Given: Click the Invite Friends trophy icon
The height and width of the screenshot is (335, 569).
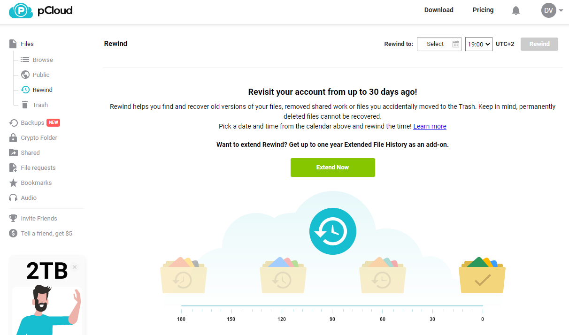Looking at the screenshot, I should (x=13, y=219).
